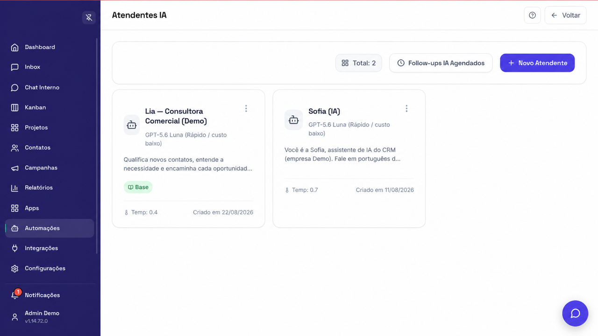Click the Automações robot icon in sidebar
Screen dimensions: 598x336
coord(14,228)
